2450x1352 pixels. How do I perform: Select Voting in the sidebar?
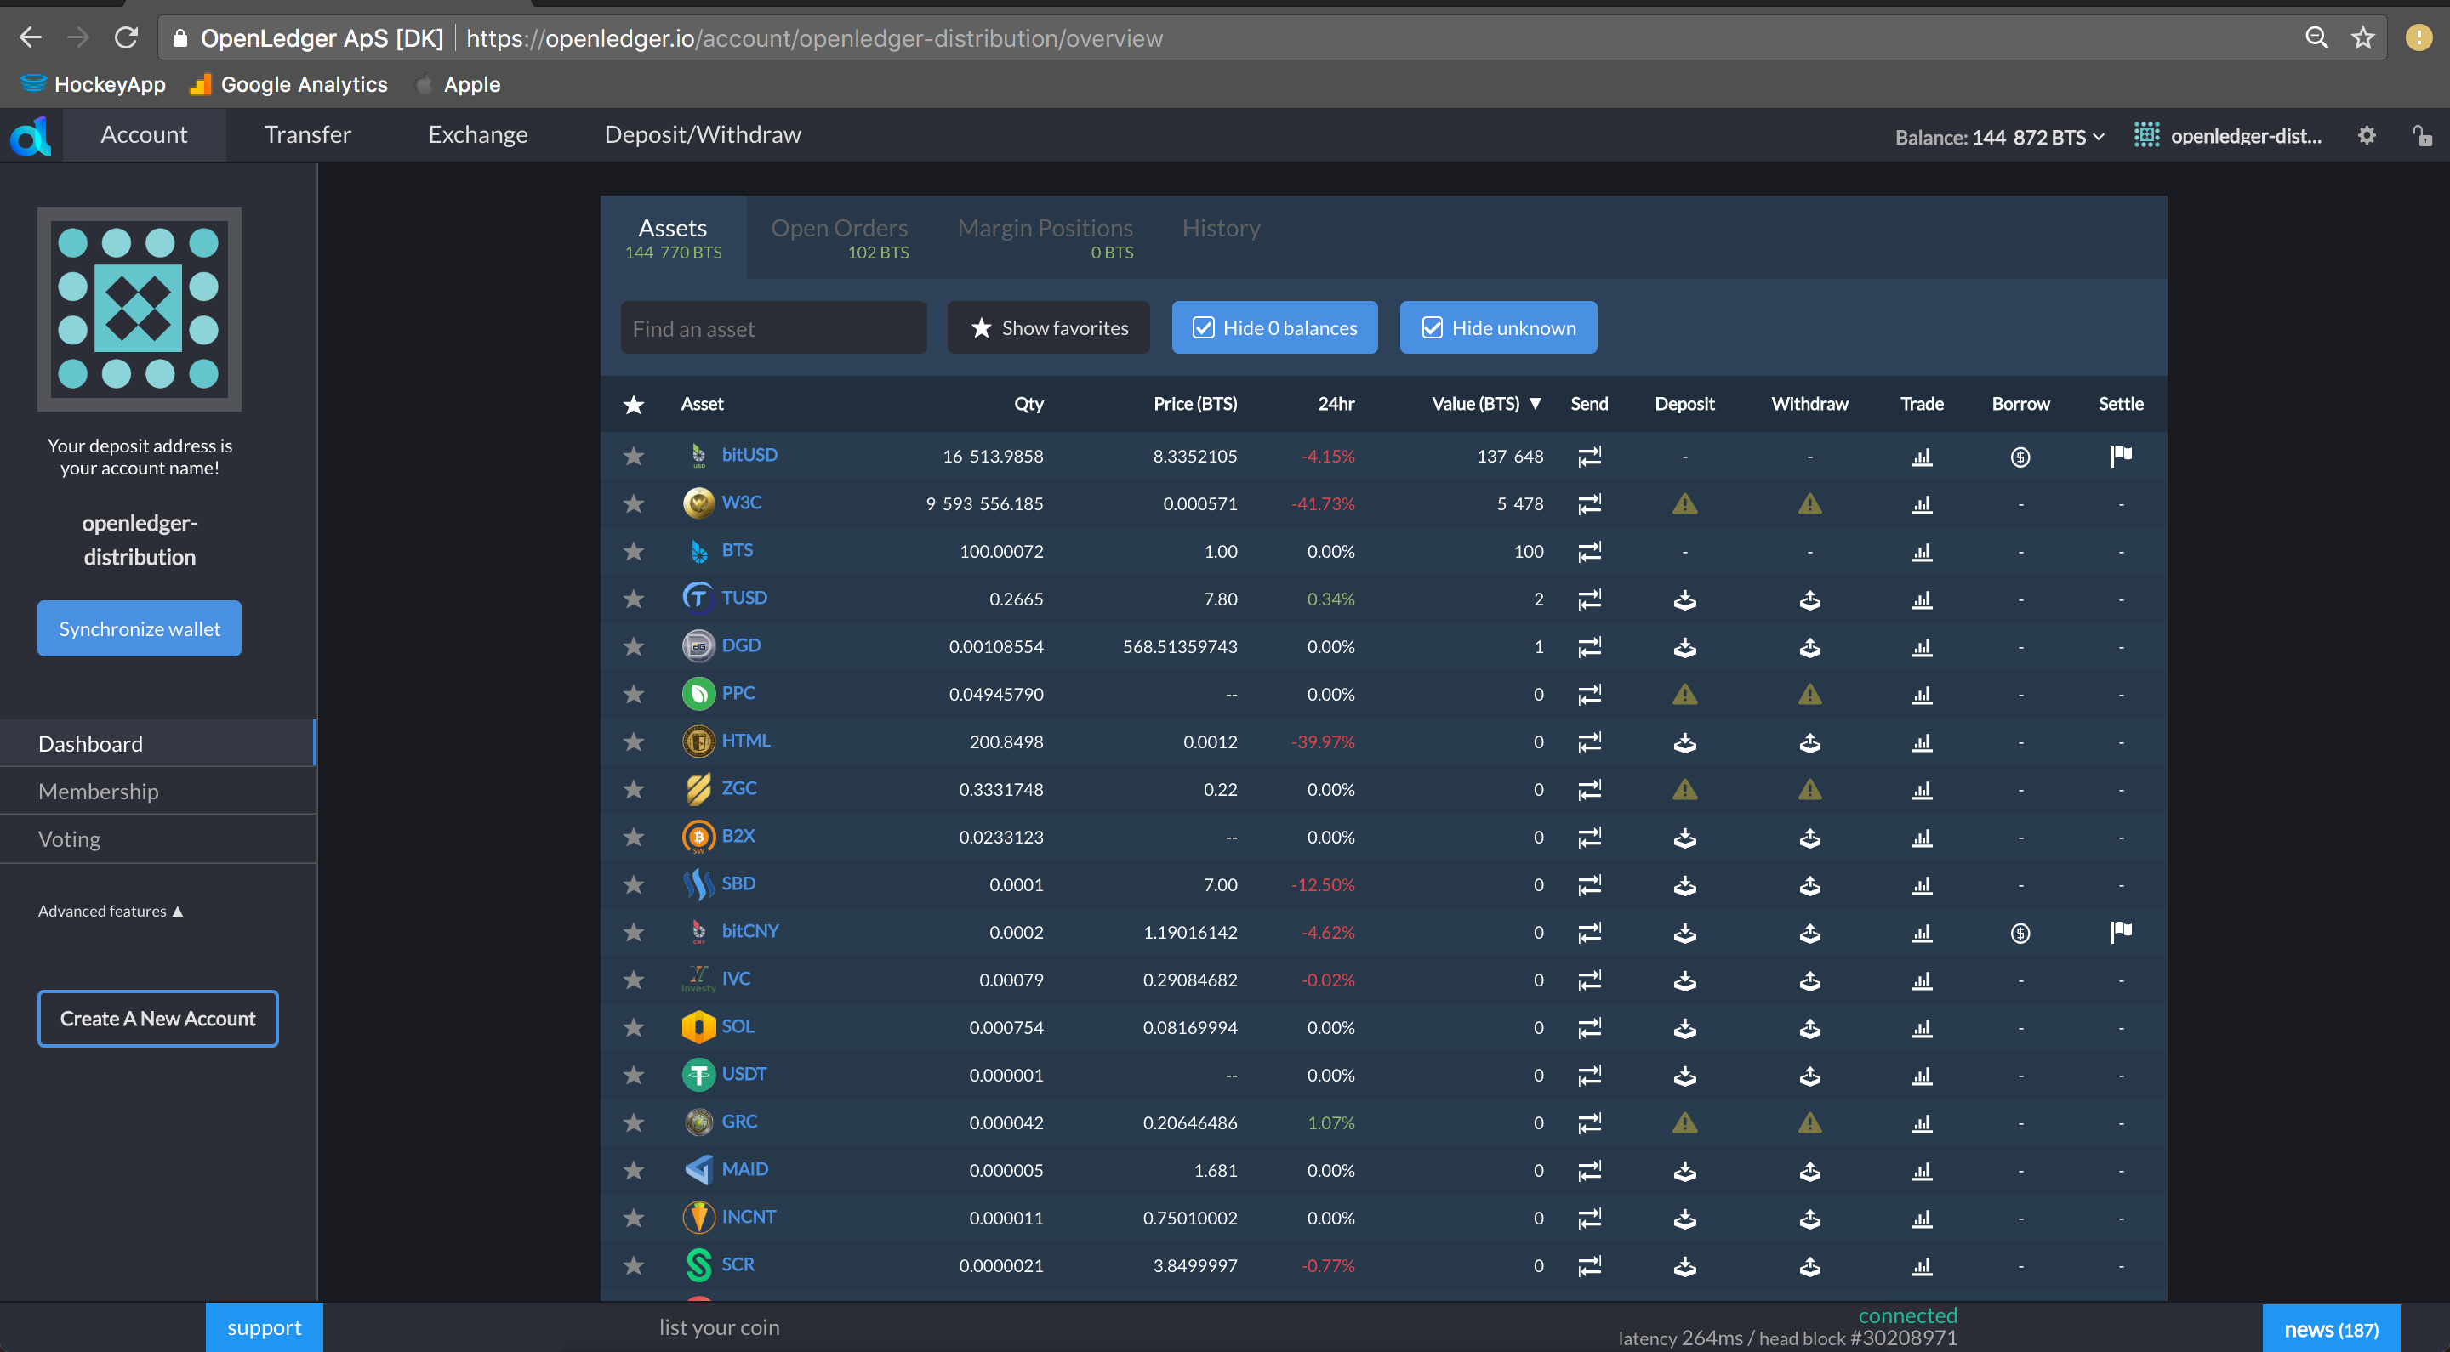pyautogui.click(x=158, y=839)
